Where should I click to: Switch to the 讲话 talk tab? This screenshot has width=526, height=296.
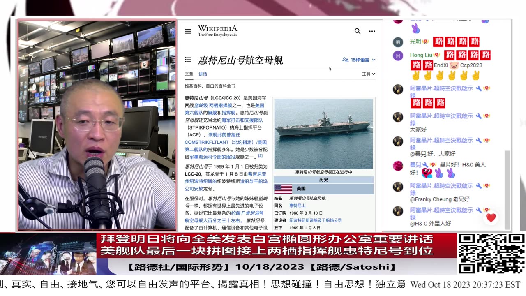tap(203, 74)
